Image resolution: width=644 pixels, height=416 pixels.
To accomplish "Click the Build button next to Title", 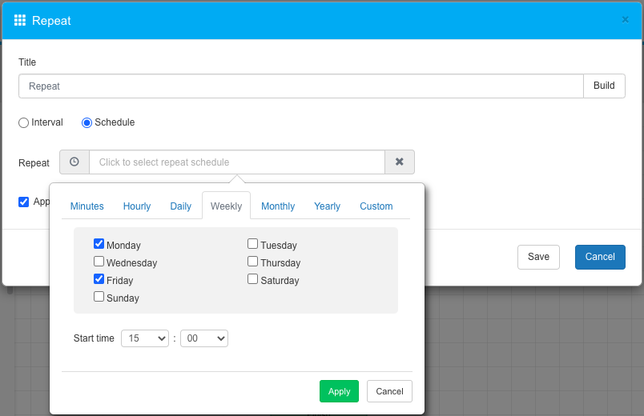I will coord(604,86).
